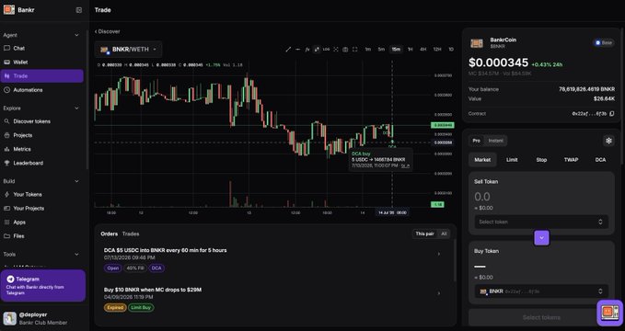Select the horizontal line drawing tool
Image resolution: width=625 pixels, height=331 pixels.
click(x=297, y=50)
